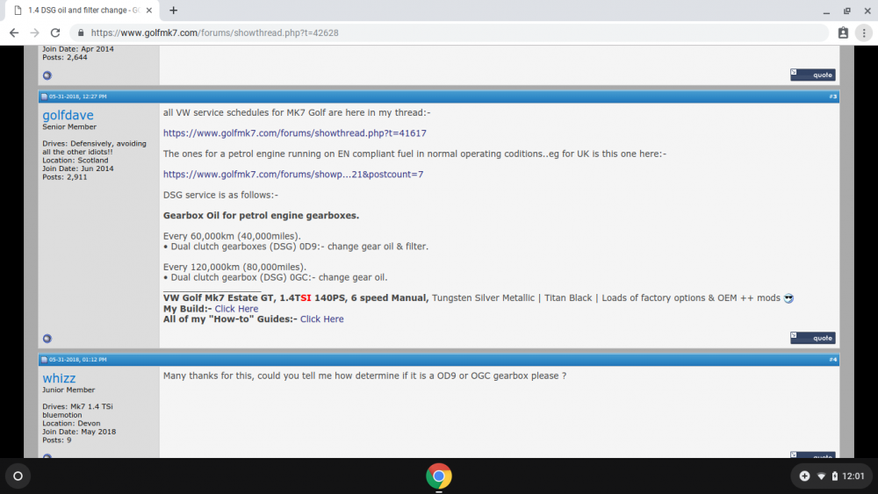Quote the post above golfdave's

(812, 75)
